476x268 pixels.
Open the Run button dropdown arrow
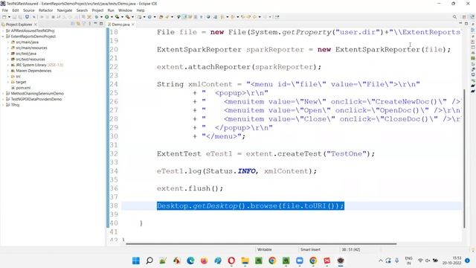pos(112,17)
